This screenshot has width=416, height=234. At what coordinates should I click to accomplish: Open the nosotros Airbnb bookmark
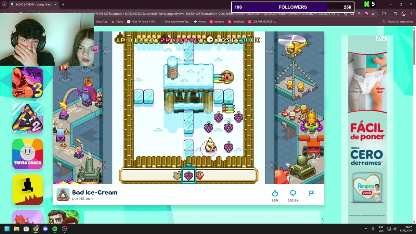click(x=217, y=22)
